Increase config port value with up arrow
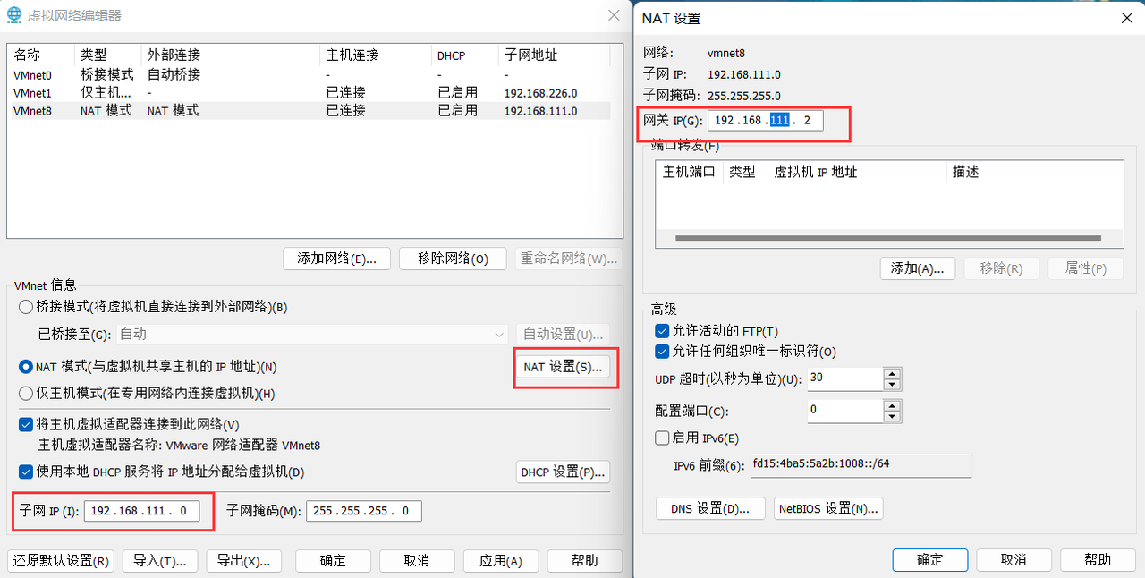Viewport: 1145px width, 578px height. [891, 405]
